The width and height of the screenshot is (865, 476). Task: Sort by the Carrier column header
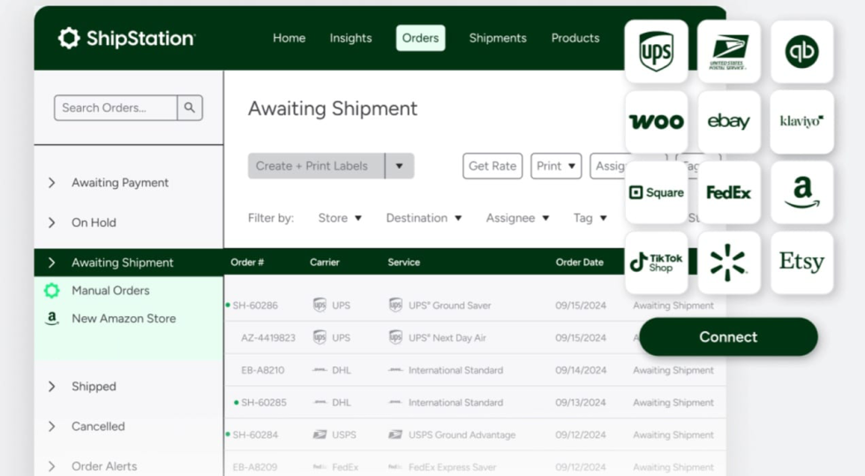[325, 262]
